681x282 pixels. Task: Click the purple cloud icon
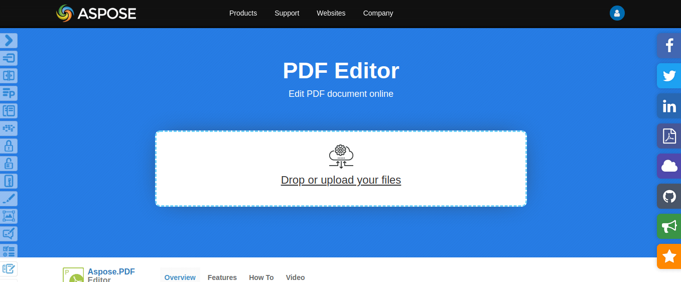click(x=669, y=166)
